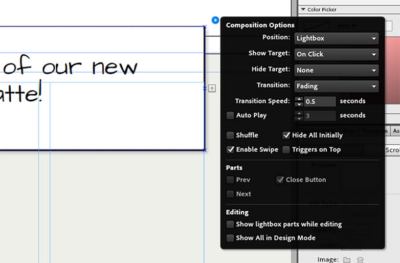Open the Hide Target dropdown set to None
The image size is (400, 263).
pyautogui.click(x=336, y=71)
